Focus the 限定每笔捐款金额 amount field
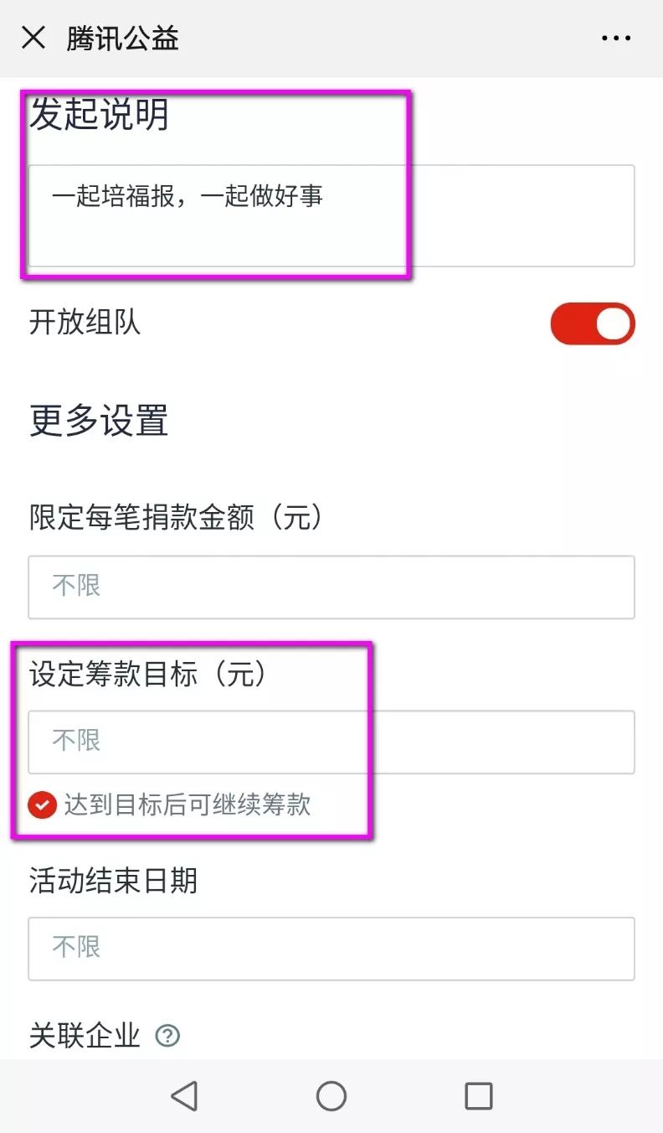 [331, 587]
